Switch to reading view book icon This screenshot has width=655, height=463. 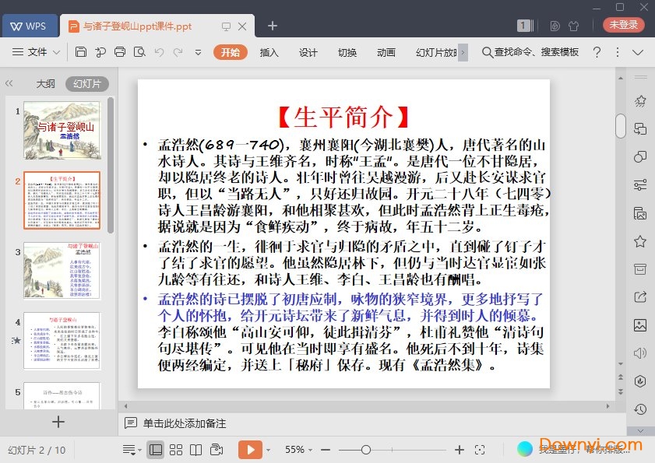[195, 450]
